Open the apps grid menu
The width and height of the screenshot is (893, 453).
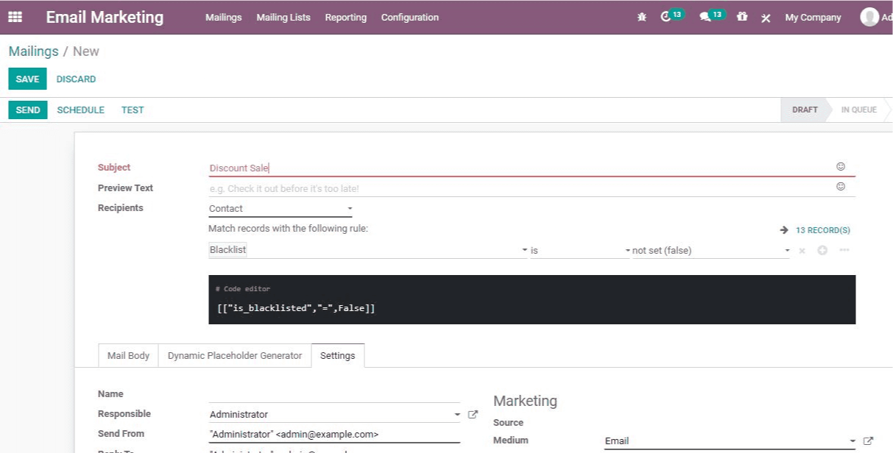[x=15, y=17]
